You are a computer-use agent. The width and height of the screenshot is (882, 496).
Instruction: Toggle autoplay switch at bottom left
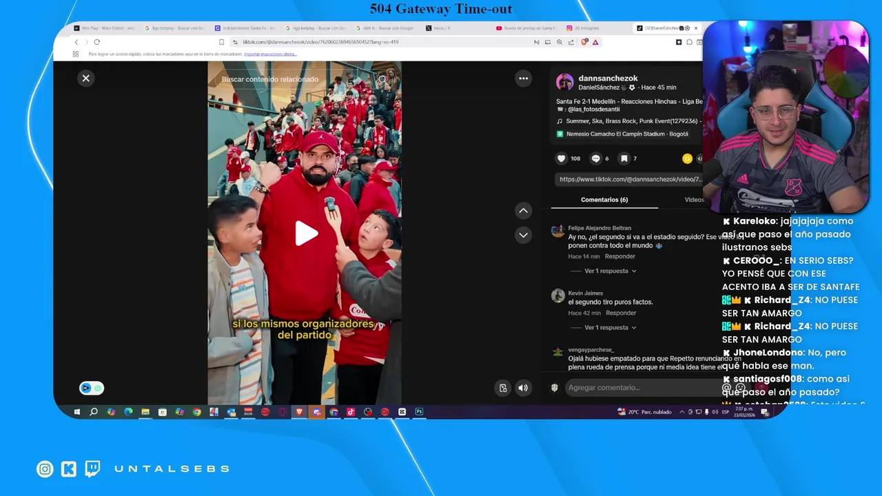tap(92, 388)
